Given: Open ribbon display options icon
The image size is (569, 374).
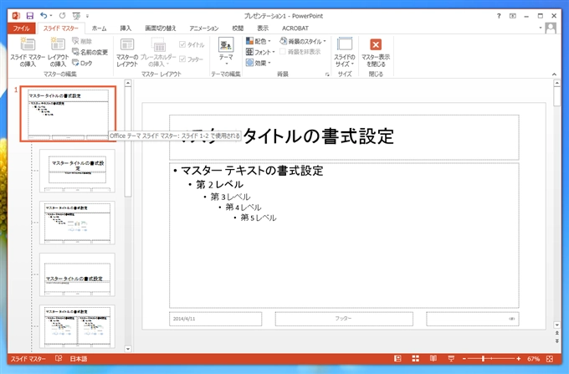Looking at the screenshot, I should (x=512, y=16).
